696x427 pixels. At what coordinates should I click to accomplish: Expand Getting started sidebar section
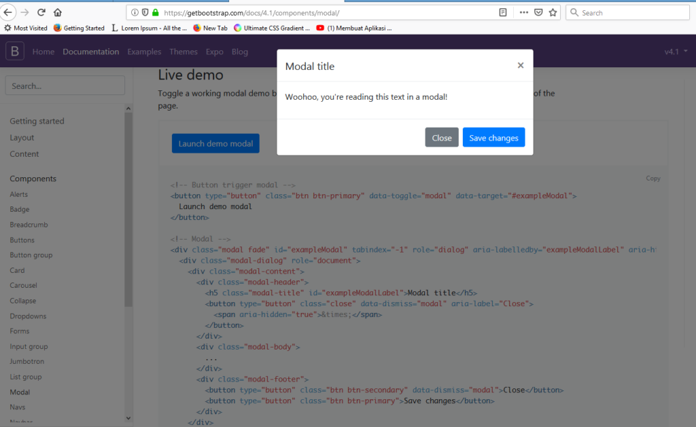37,121
